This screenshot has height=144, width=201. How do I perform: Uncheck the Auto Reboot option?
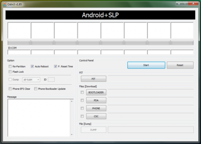pos(32,66)
